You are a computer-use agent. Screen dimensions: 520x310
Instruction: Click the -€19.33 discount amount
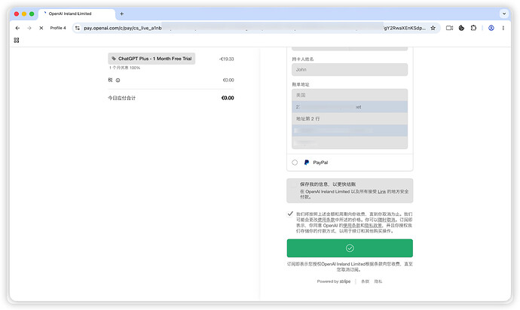(227, 59)
